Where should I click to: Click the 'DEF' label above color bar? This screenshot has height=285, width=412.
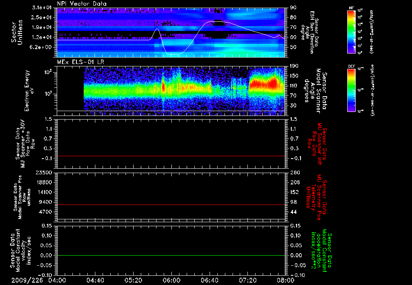(352, 66)
